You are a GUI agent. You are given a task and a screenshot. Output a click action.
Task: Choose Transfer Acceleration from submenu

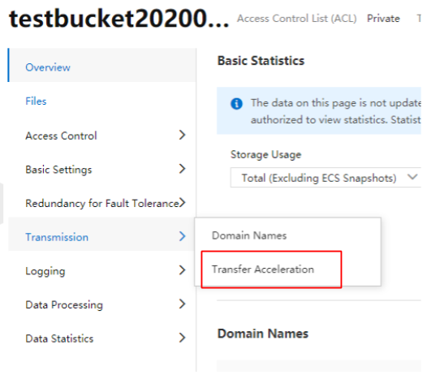[263, 269]
